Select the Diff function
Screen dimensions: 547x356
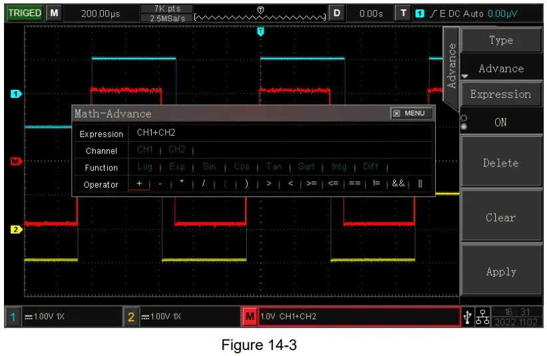pyautogui.click(x=371, y=166)
